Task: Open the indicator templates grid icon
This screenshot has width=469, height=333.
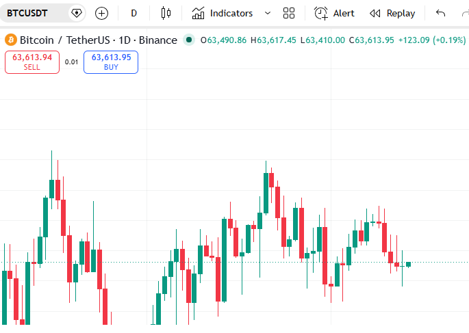Action: pyautogui.click(x=289, y=13)
